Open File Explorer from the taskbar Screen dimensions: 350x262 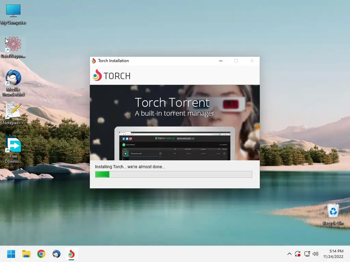click(x=26, y=254)
